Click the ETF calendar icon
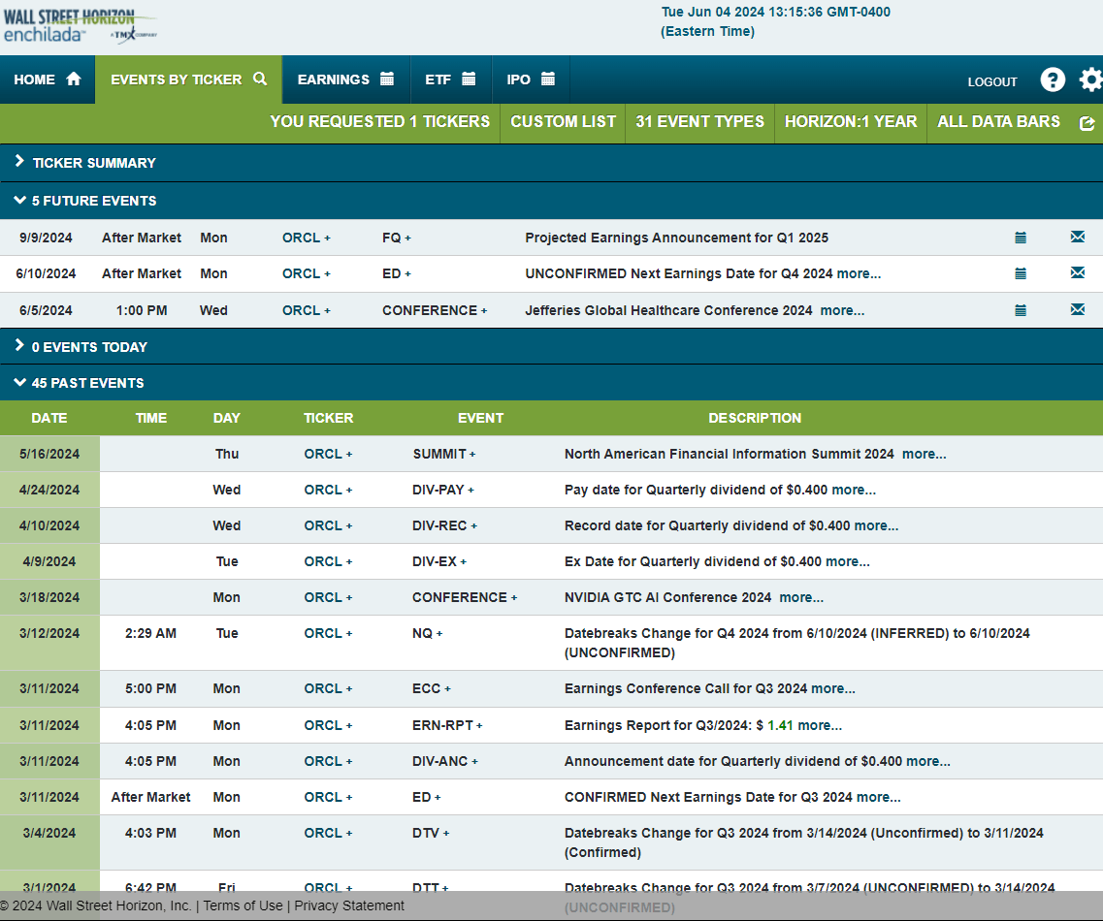Image resolution: width=1103 pixels, height=921 pixels. [x=469, y=79]
